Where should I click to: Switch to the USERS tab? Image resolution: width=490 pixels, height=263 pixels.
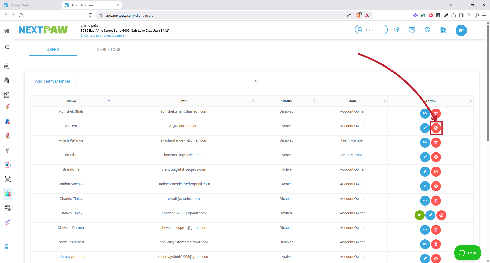(53, 50)
